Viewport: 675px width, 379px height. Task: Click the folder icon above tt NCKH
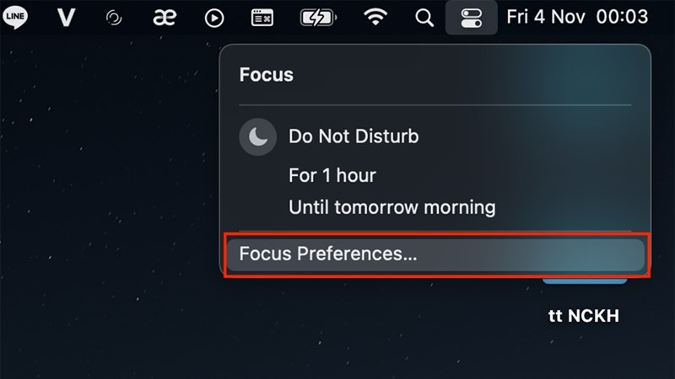[x=583, y=282]
